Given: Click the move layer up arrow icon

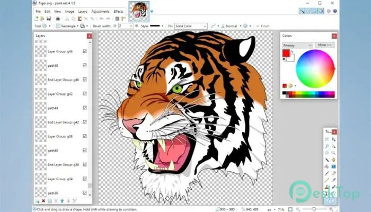Looking at the screenshot, I should tap(62, 201).
